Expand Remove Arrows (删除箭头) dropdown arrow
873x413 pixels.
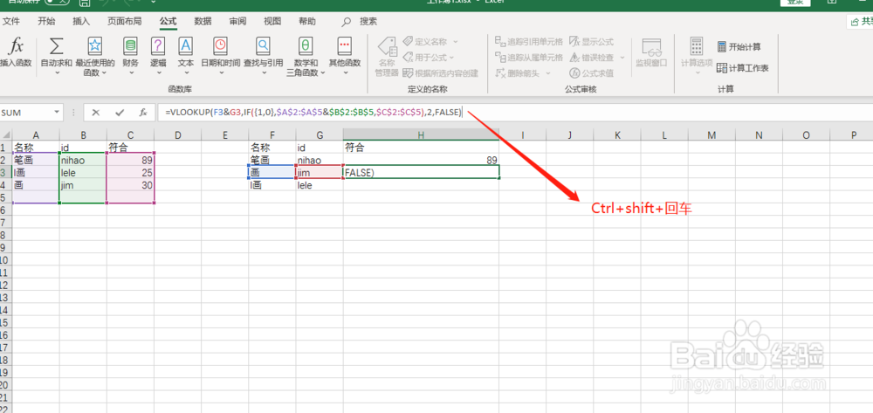pos(548,73)
